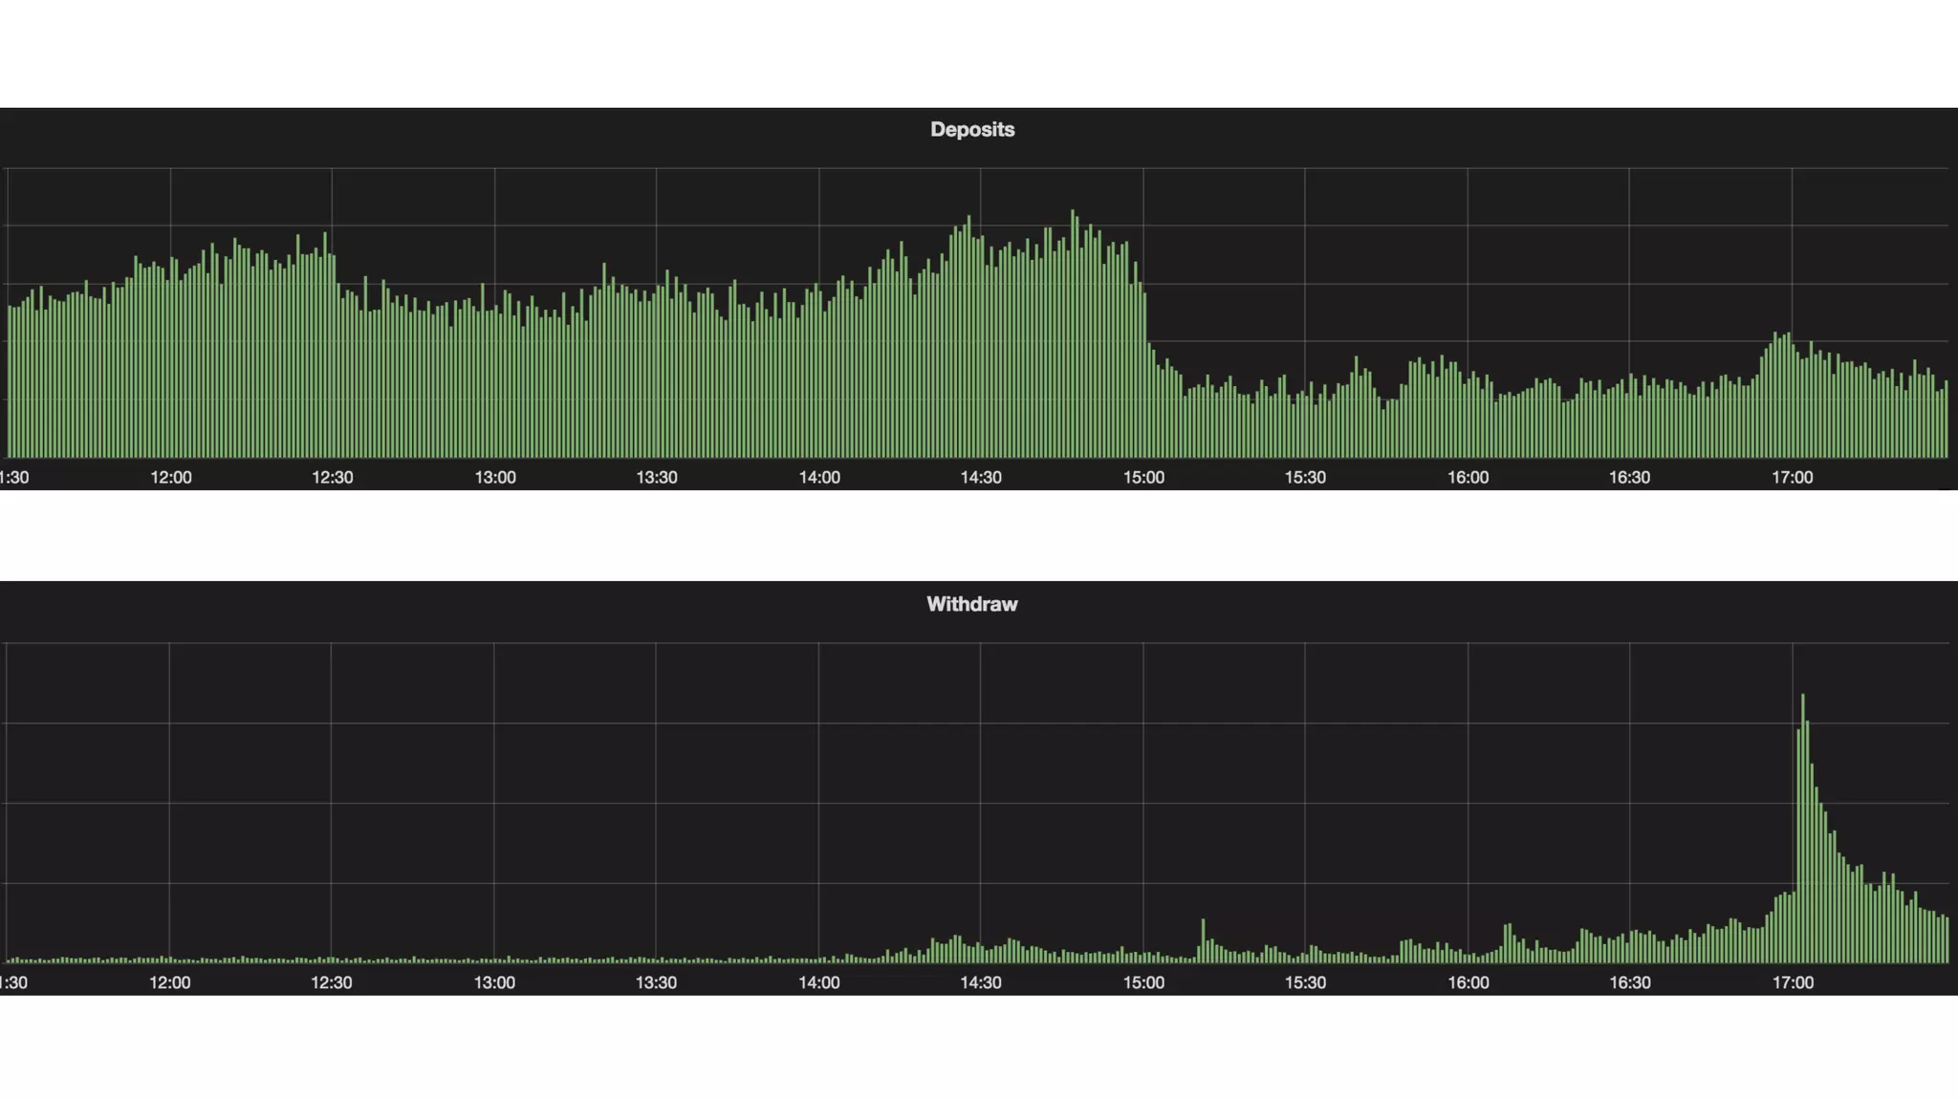Click 13:00 label on Withdraw axis

click(x=494, y=982)
